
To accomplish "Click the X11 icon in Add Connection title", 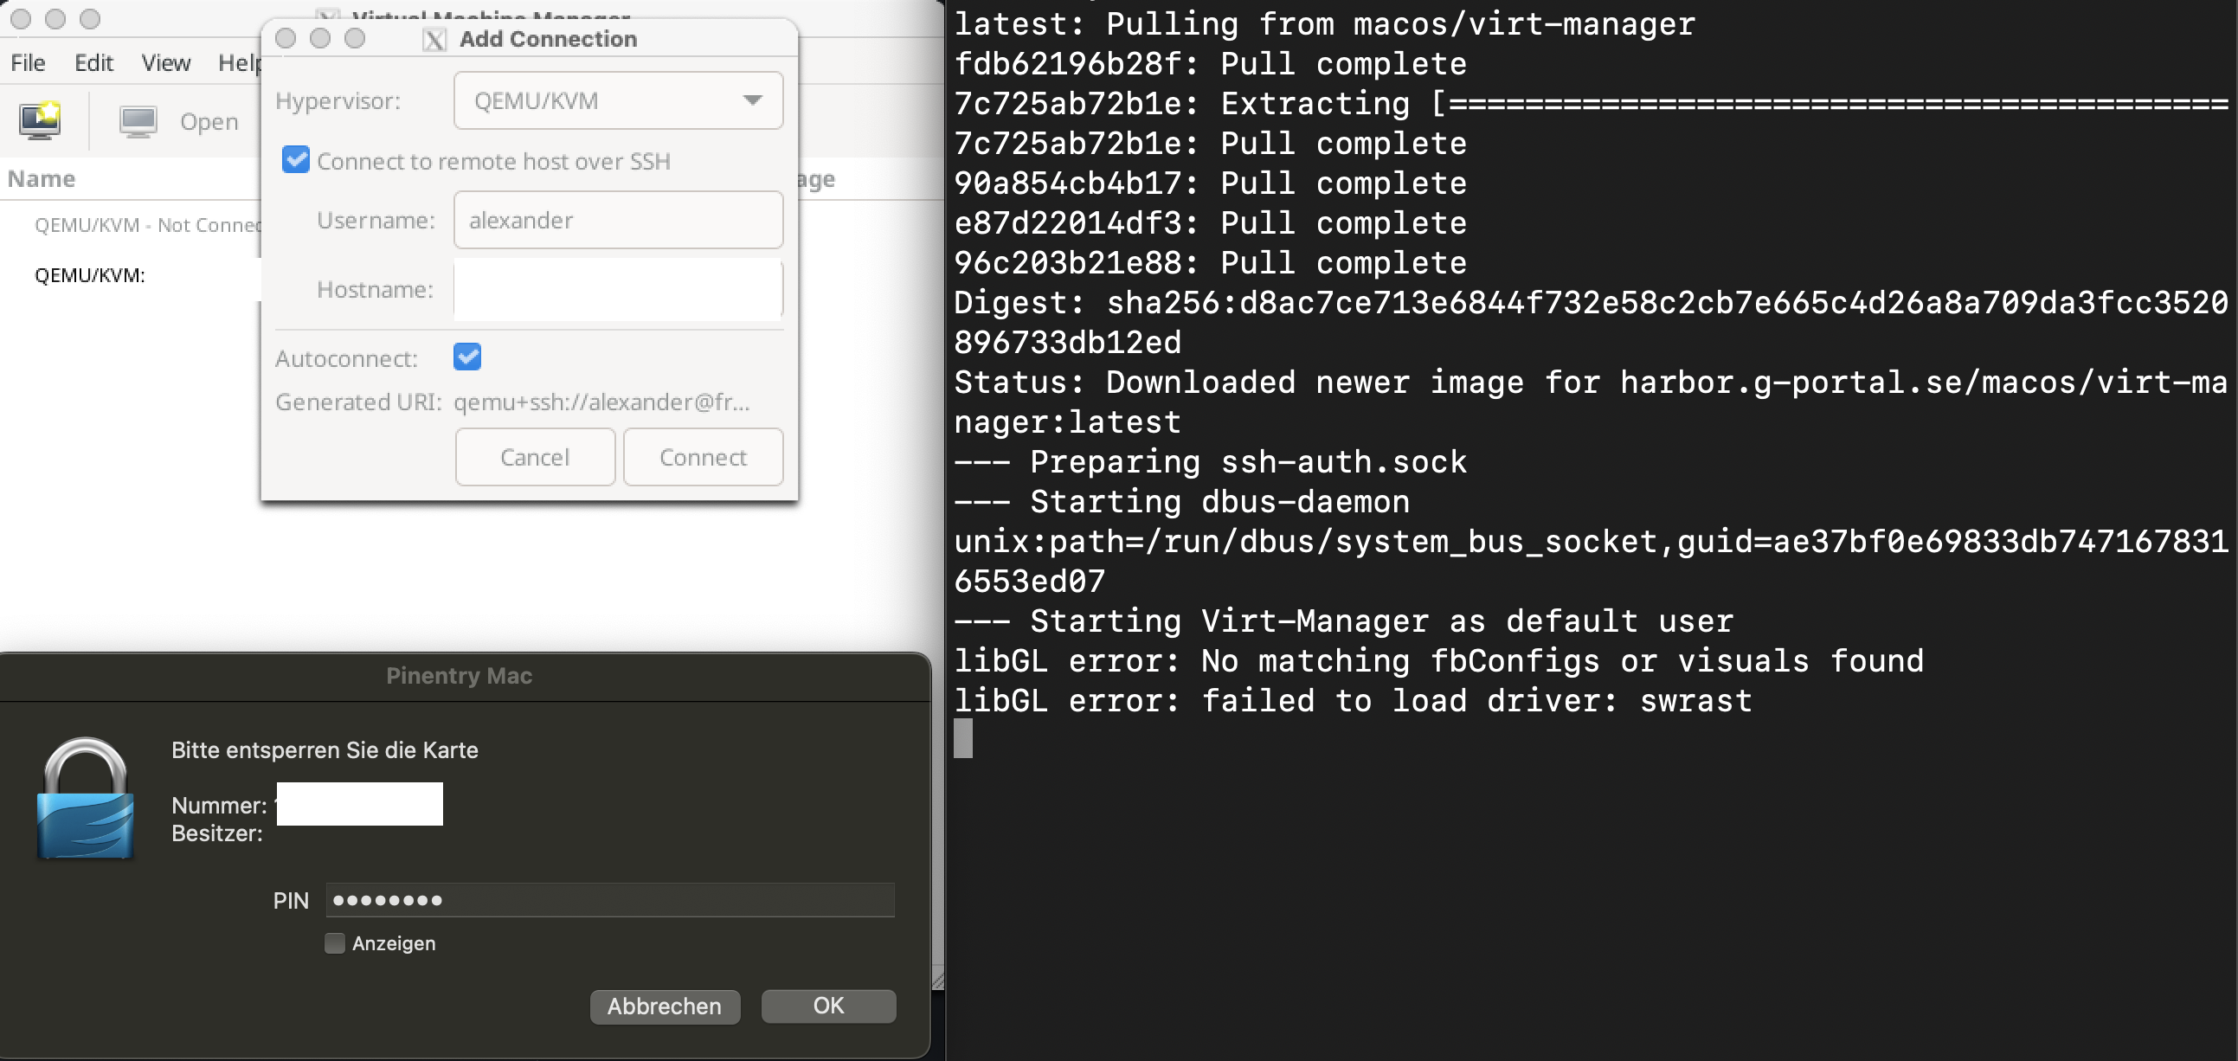I will (434, 39).
